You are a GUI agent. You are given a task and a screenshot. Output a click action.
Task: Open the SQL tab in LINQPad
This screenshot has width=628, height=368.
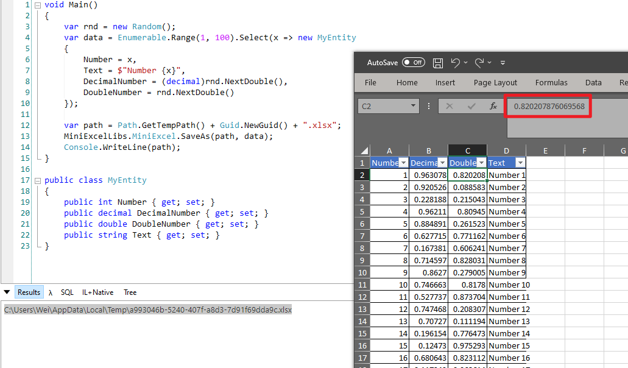click(67, 292)
